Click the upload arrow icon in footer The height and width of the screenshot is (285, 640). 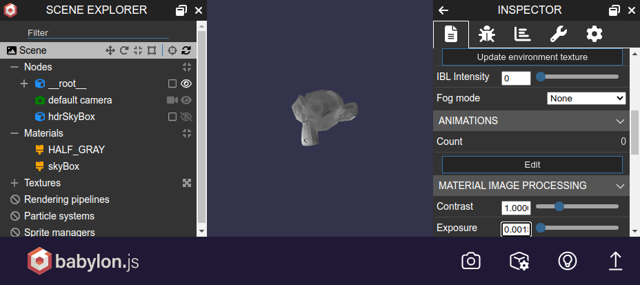tap(615, 261)
